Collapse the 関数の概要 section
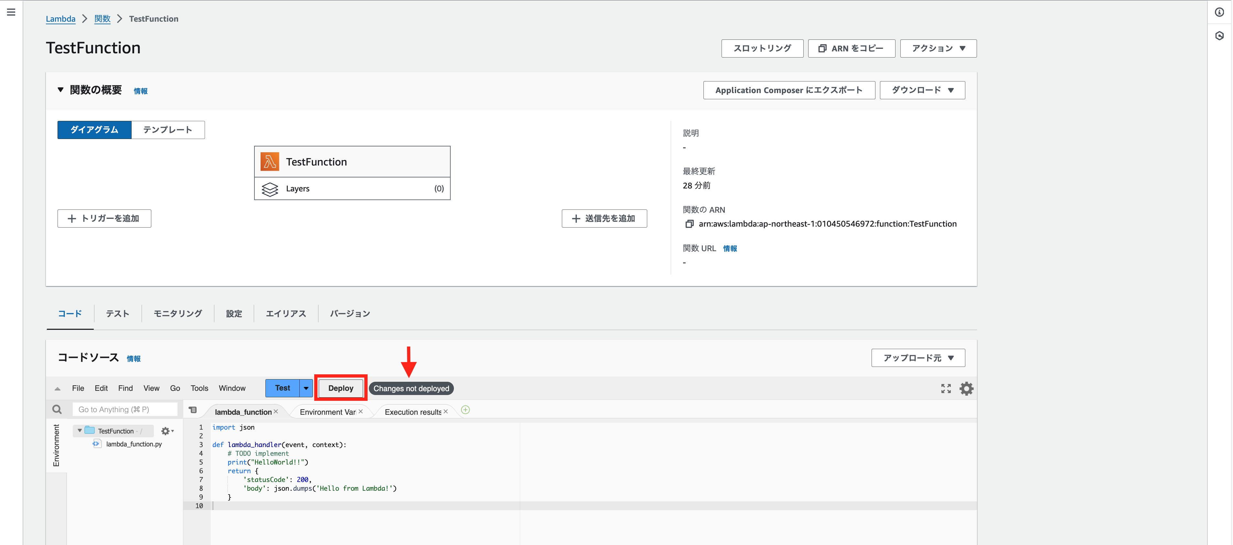 [x=61, y=90]
